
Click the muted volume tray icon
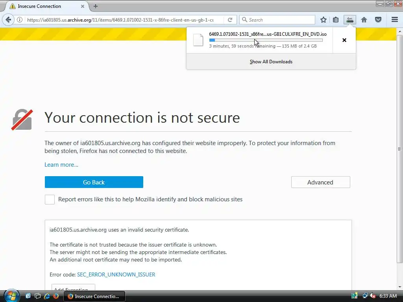tap(372, 296)
